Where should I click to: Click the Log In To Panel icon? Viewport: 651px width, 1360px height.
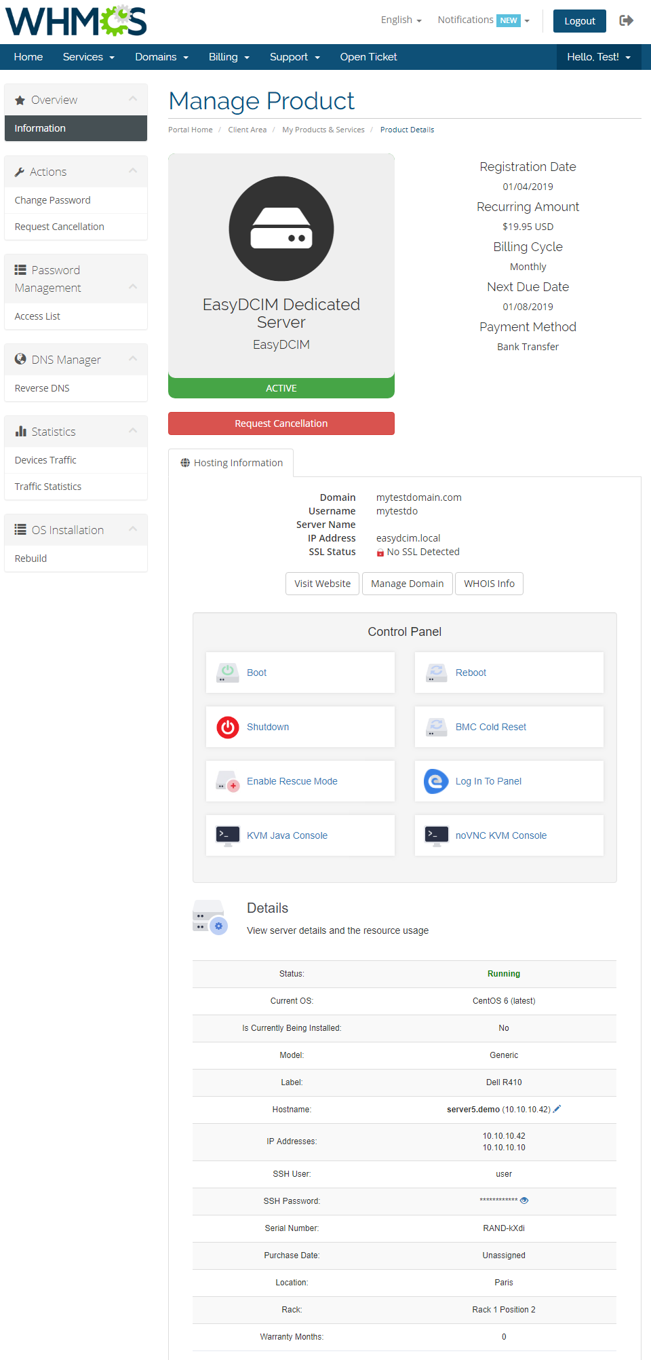(x=437, y=781)
